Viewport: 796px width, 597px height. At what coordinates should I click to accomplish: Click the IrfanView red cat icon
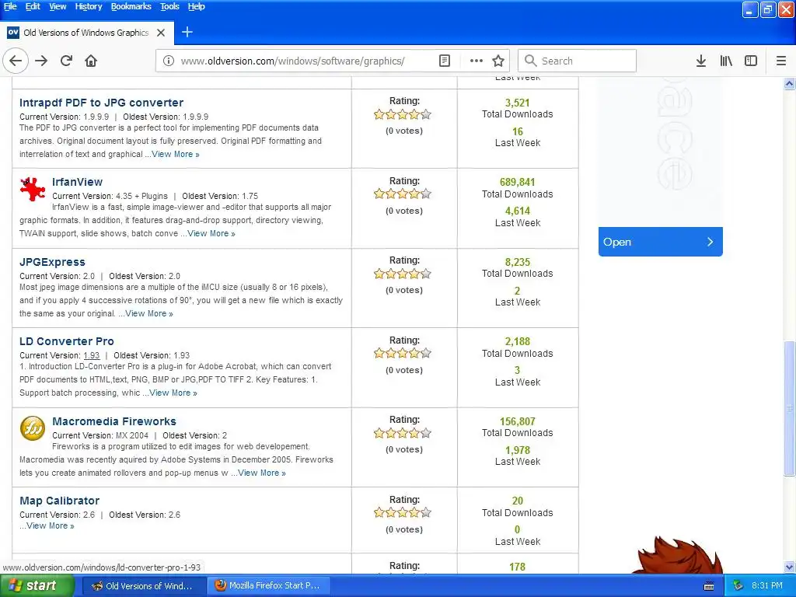click(x=33, y=189)
